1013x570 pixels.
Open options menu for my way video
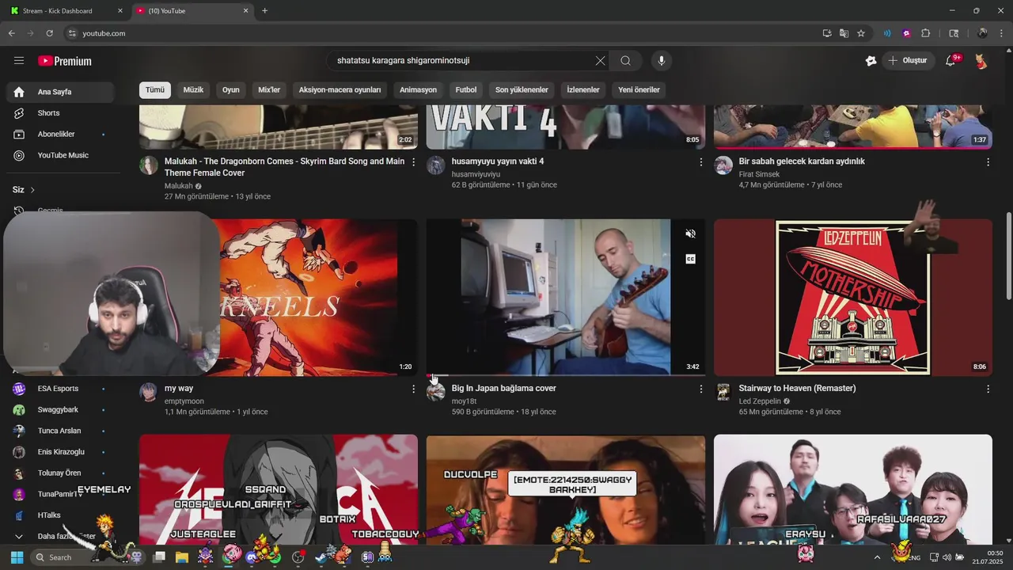pos(413,389)
